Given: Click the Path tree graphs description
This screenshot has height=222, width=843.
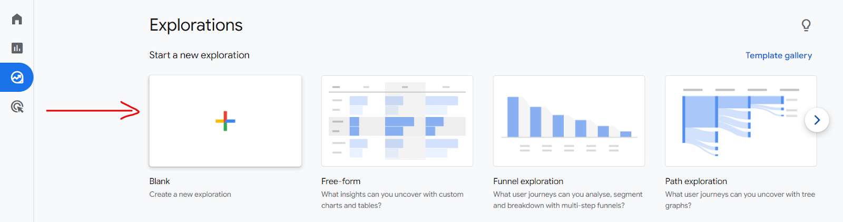Looking at the screenshot, I should (x=740, y=200).
